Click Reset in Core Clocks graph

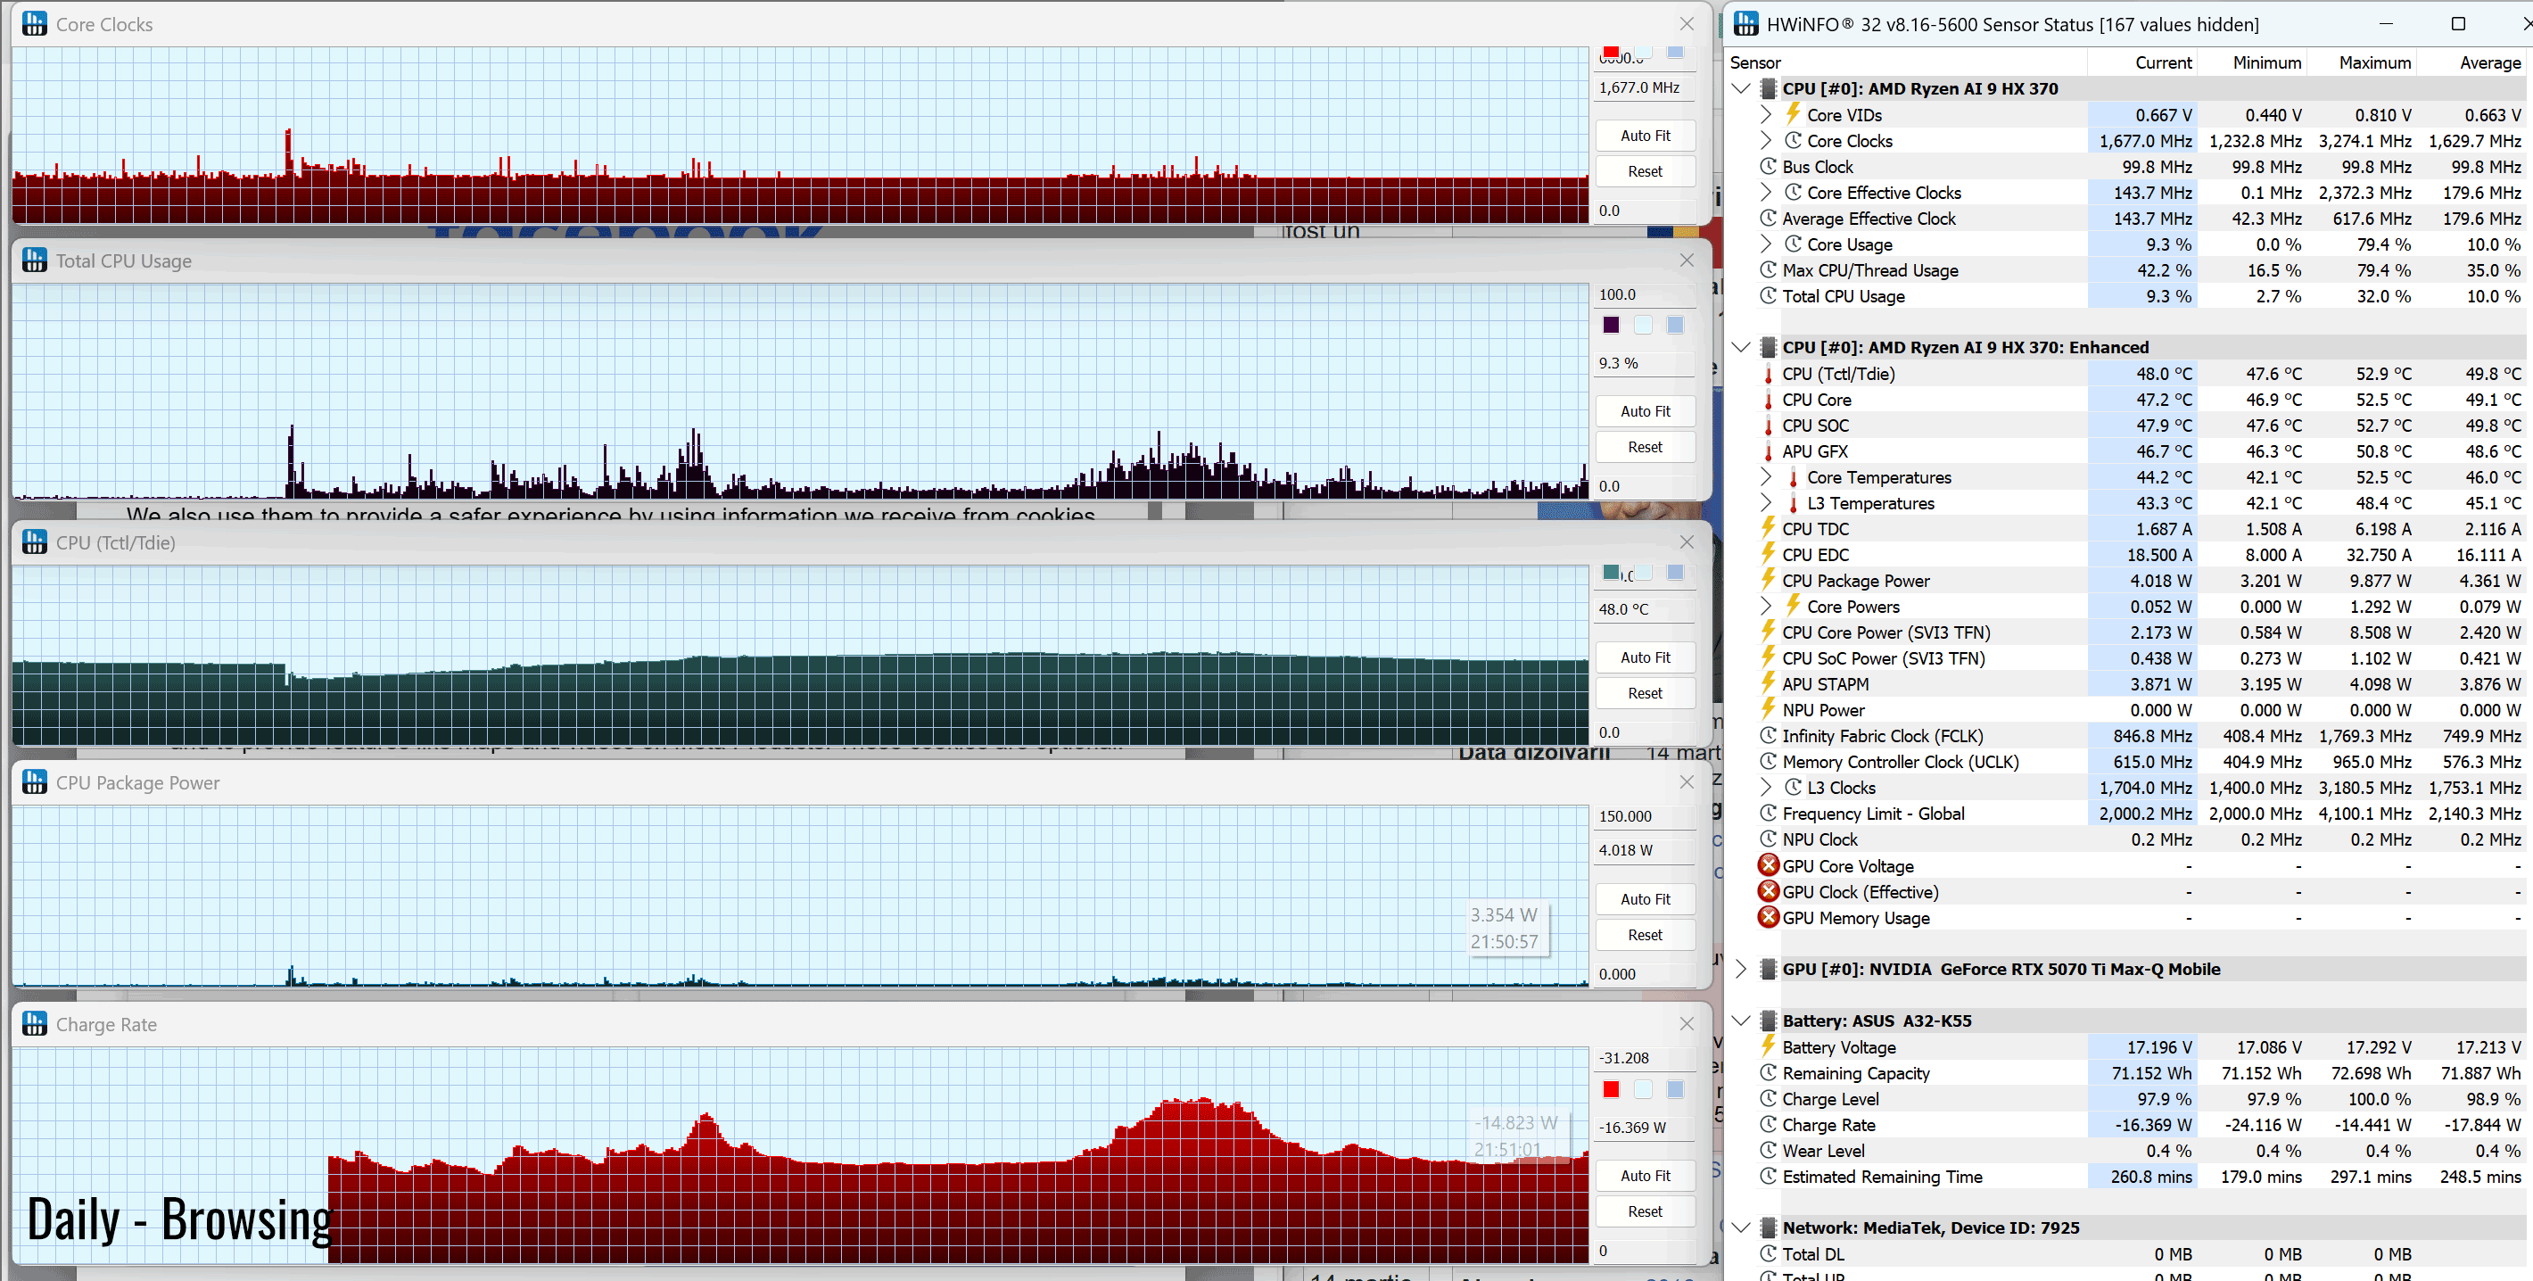click(1644, 171)
